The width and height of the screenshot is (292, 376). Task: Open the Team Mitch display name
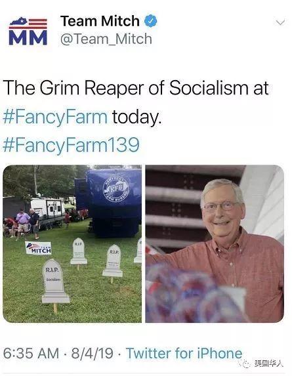click(100, 21)
